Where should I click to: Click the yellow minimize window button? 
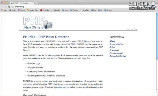click(5, 2)
